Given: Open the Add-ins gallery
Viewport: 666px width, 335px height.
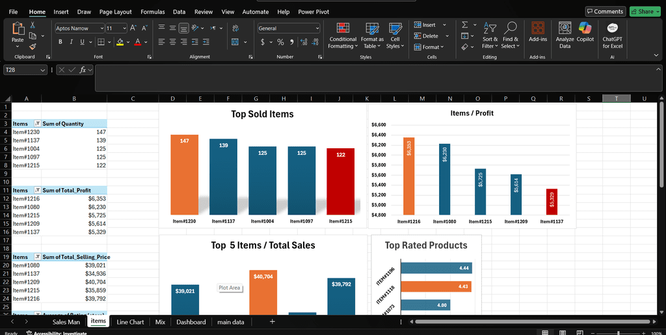Looking at the screenshot, I should click(x=538, y=33).
